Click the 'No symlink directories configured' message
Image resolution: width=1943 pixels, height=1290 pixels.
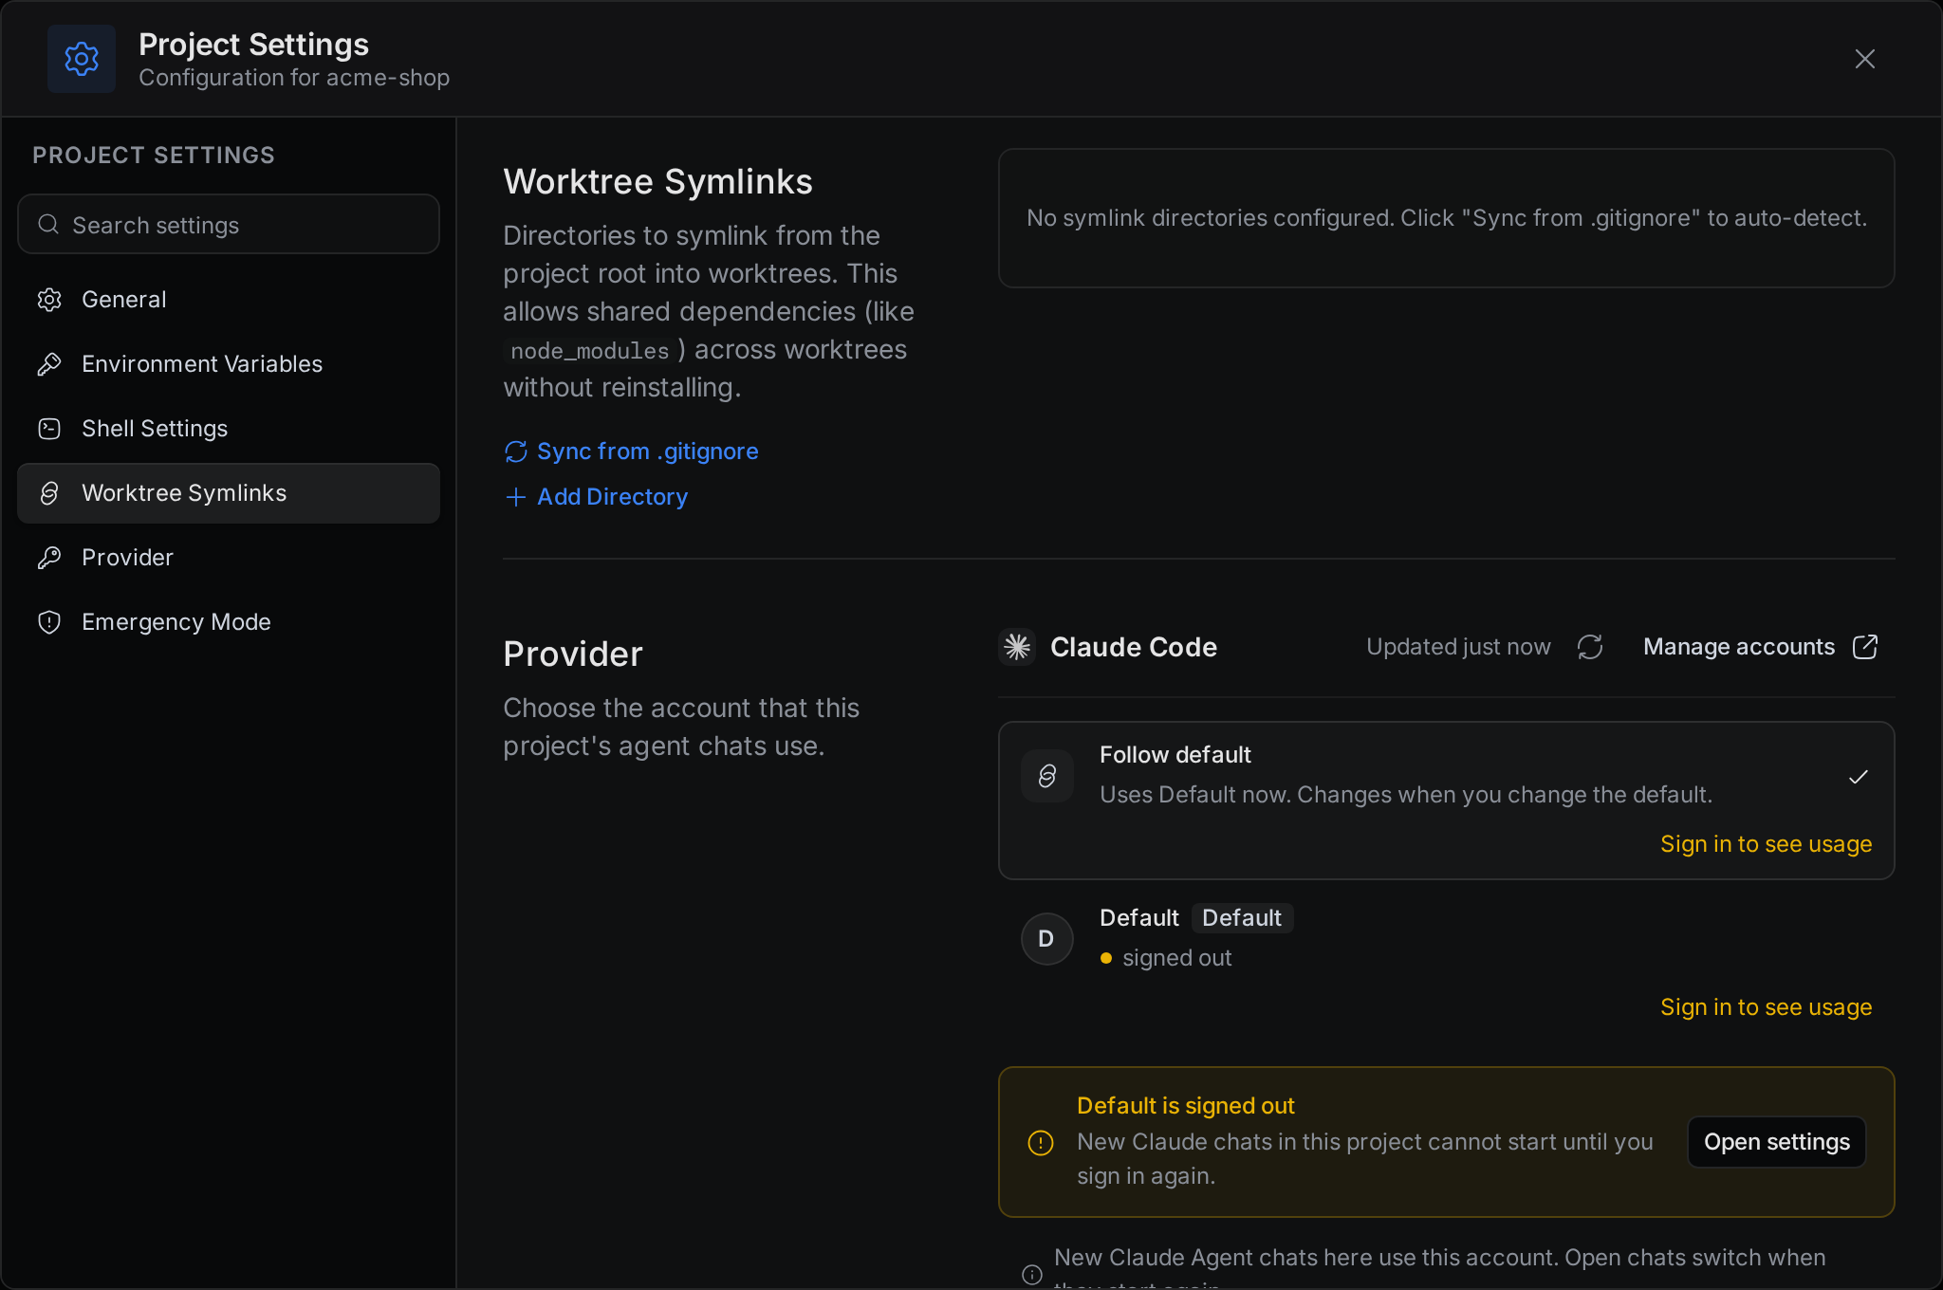point(1446,218)
